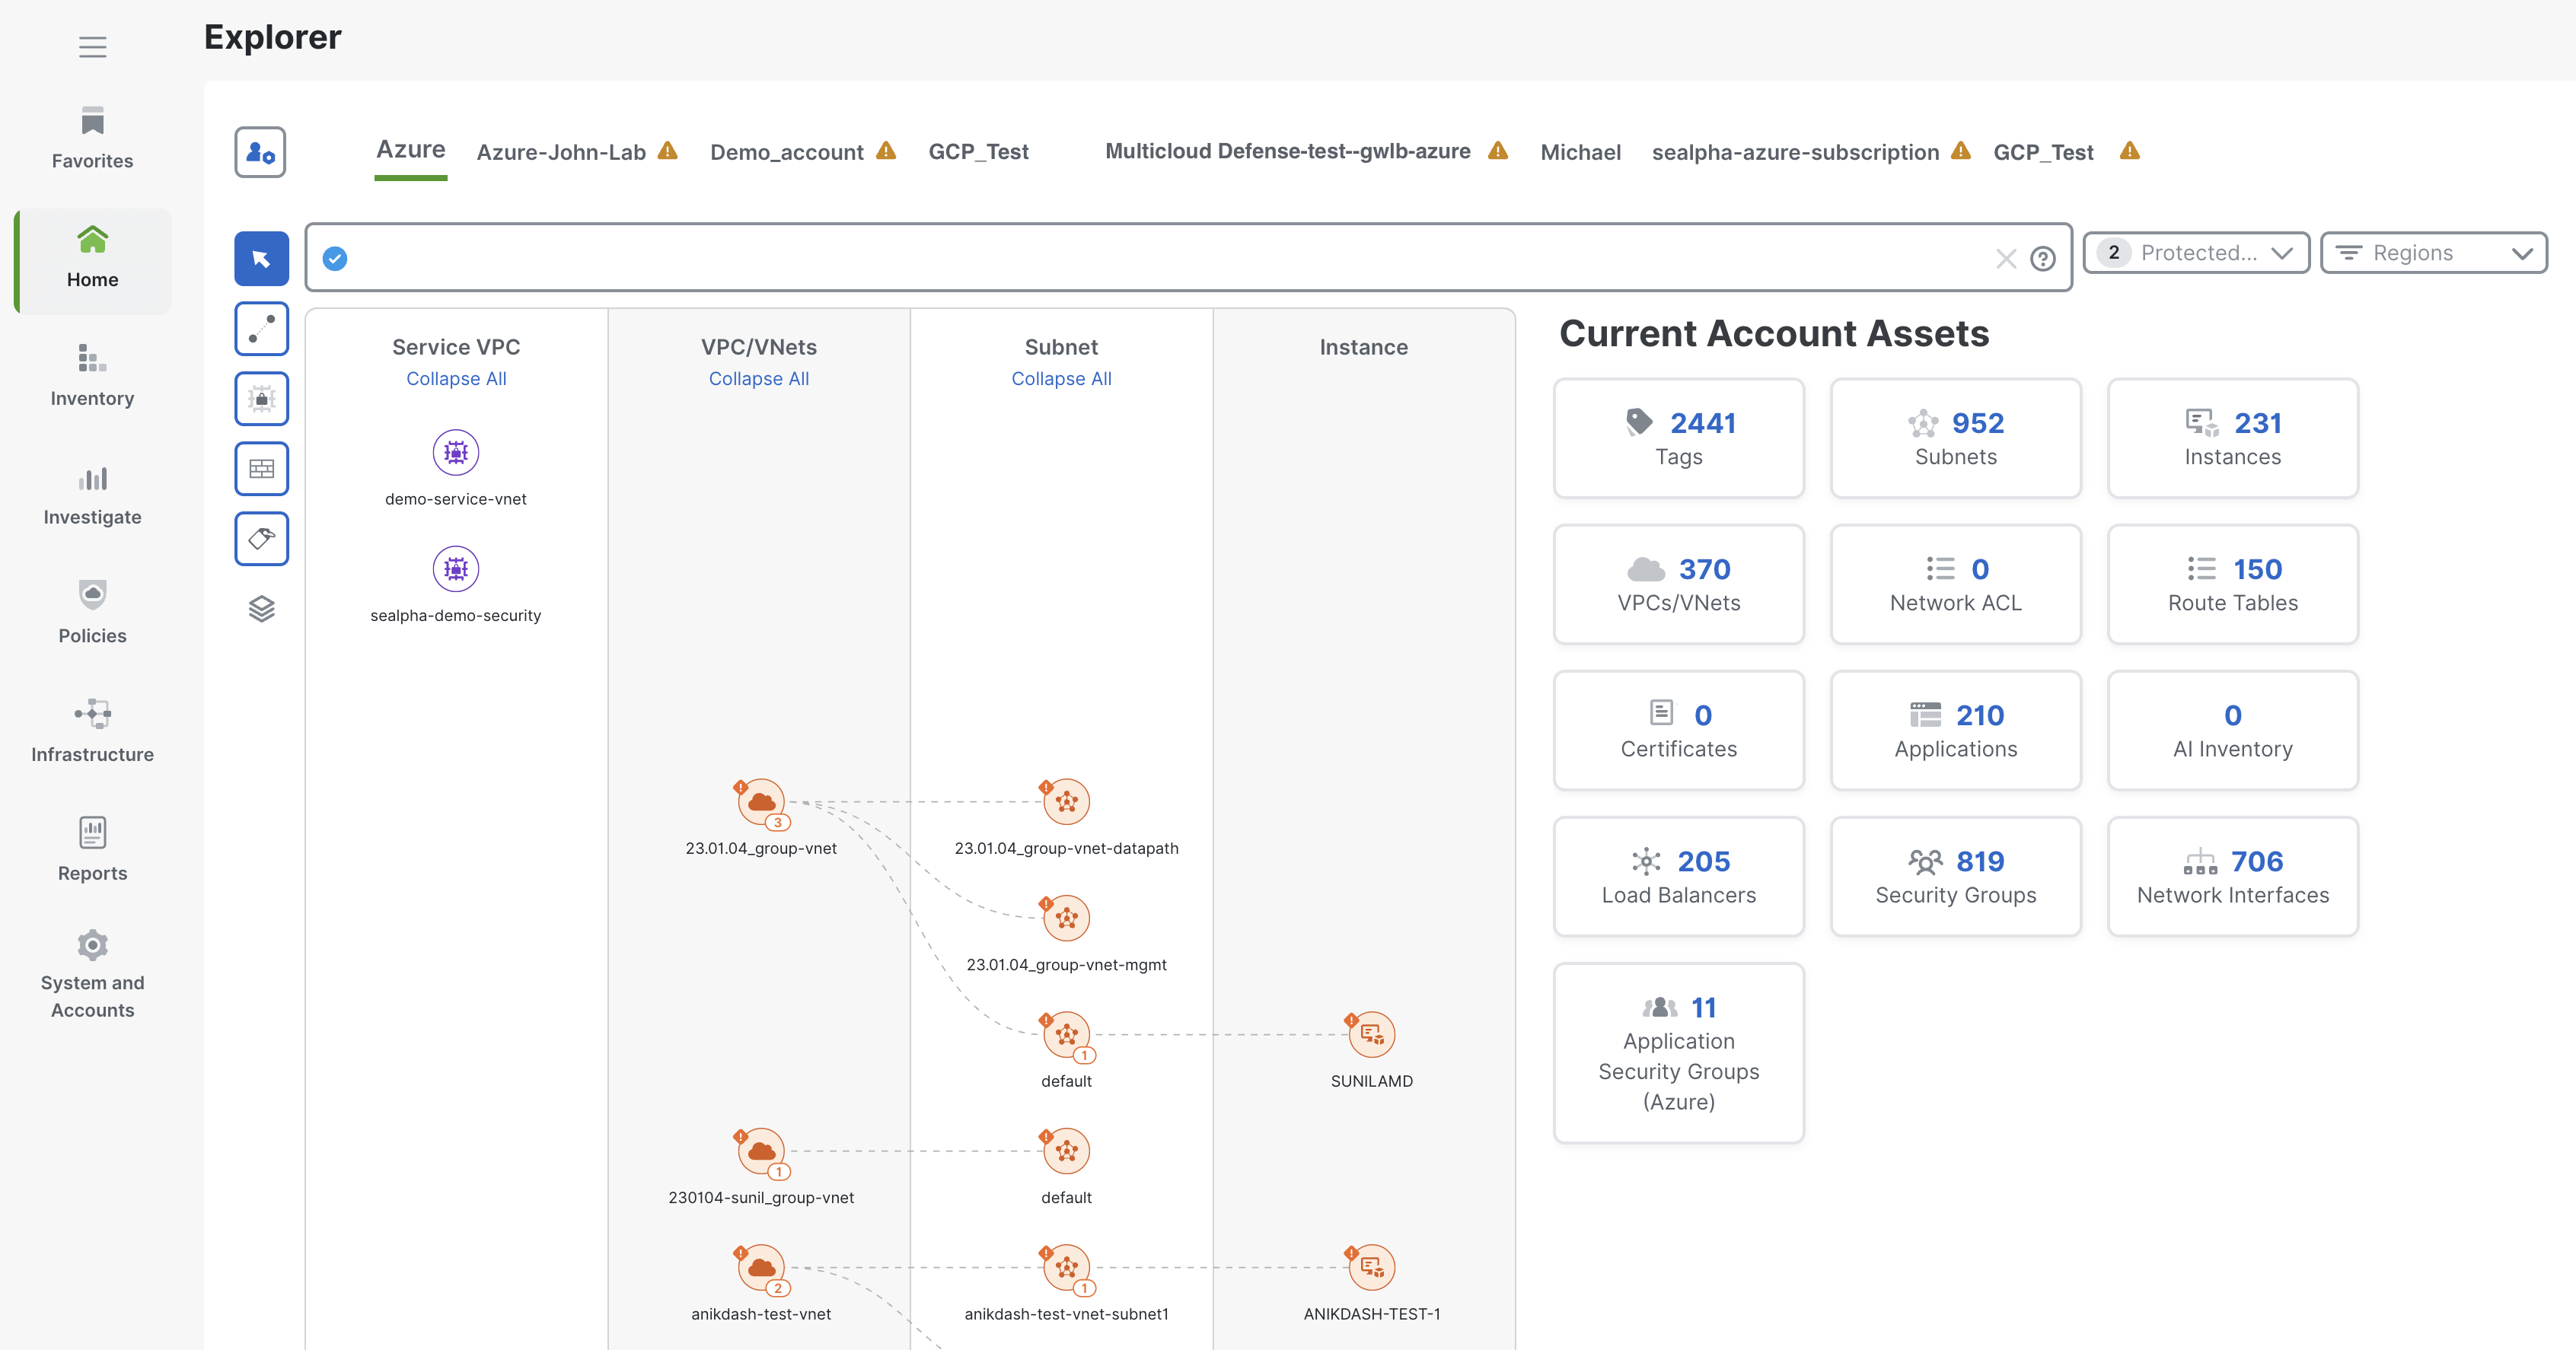Open Inventory in the sidebar
The height and width of the screenshot is (1350, 2576).
[x=92, y=375]
